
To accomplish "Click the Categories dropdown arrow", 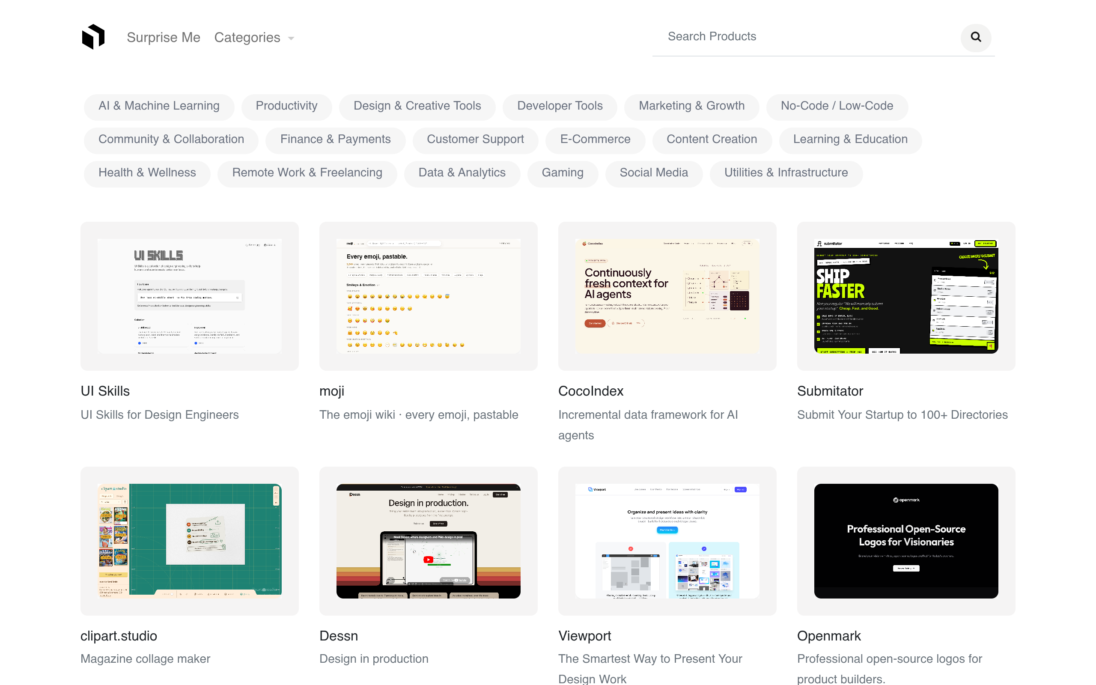I will point(291,39).
